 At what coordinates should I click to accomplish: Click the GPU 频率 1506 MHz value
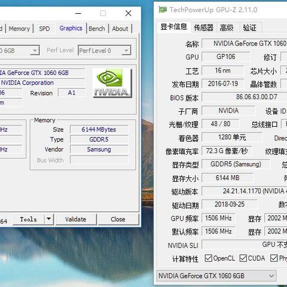point(218,218)
